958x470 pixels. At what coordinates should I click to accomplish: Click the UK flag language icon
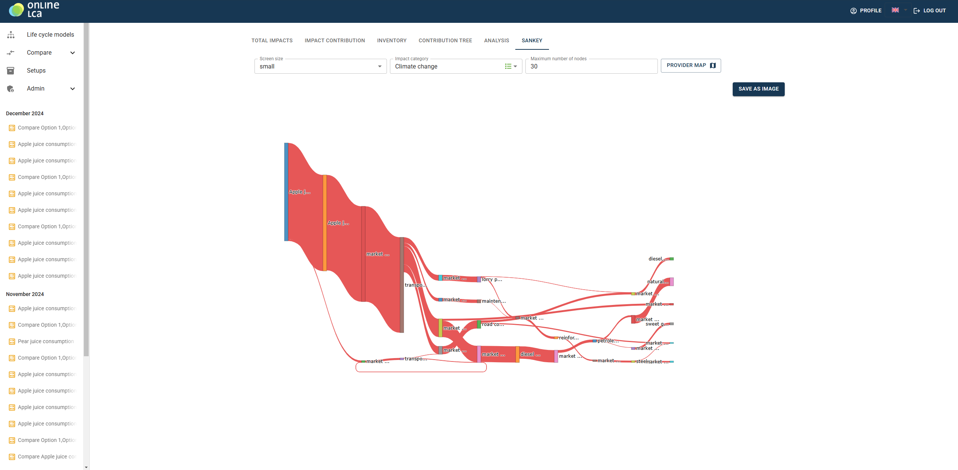click(895, 10)
